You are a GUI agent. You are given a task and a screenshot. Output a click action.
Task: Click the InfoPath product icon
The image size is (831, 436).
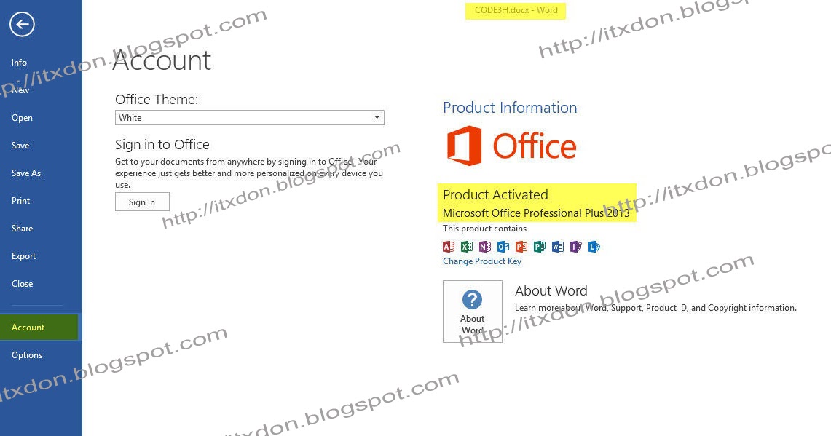tap(576, 246)
